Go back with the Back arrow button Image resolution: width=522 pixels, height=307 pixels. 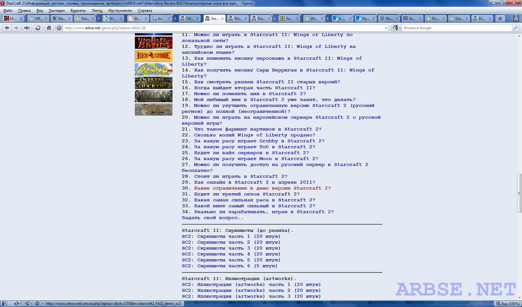(7, 28)
